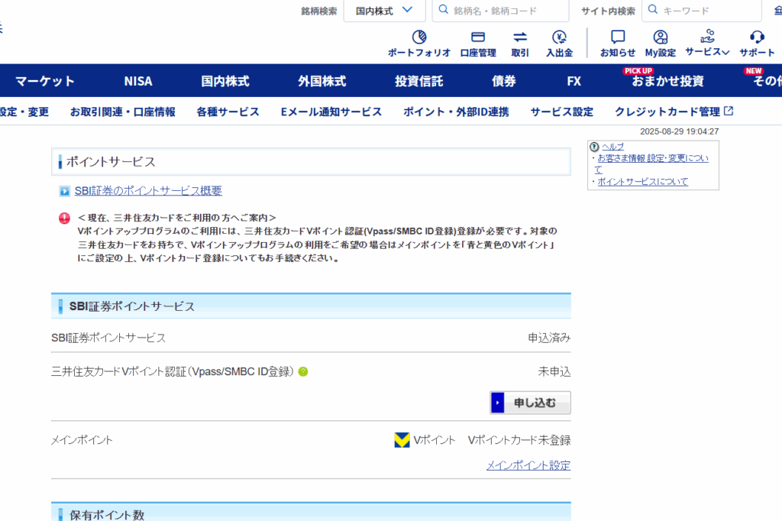
Task: Click the blue arrow icon beside SBI証券のポイントサービス概要
Action: tap(64, 191)
